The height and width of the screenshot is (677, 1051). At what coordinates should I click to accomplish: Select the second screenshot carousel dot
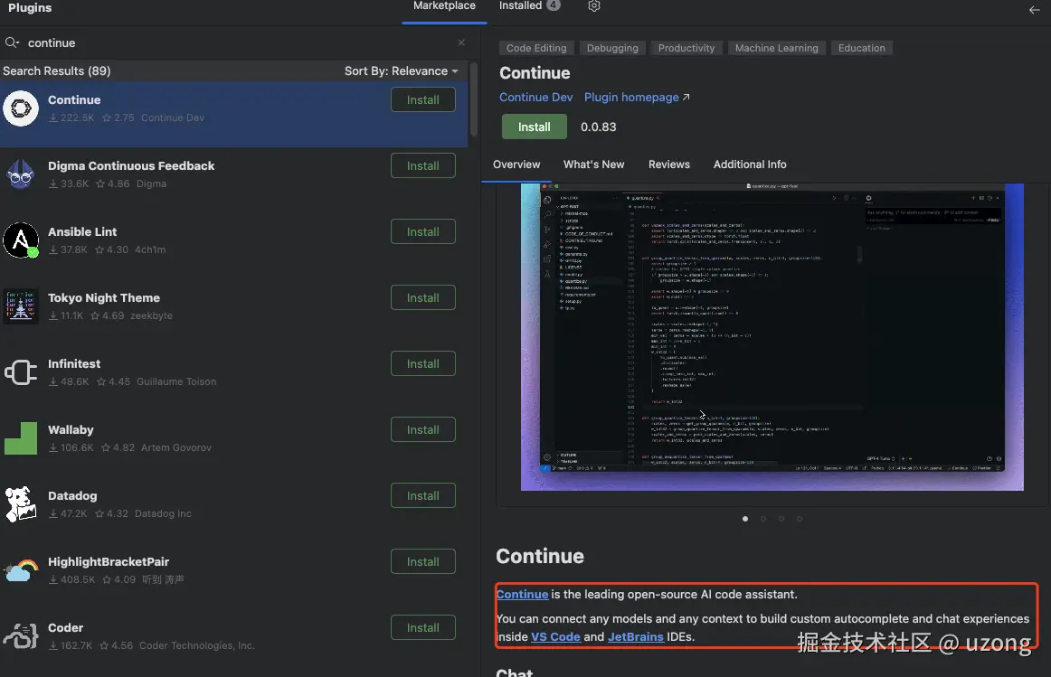point(763,519)
